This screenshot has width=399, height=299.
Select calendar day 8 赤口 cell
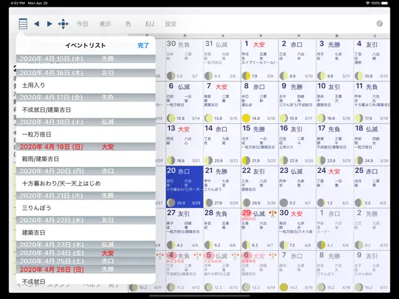[x=259, y=102]
